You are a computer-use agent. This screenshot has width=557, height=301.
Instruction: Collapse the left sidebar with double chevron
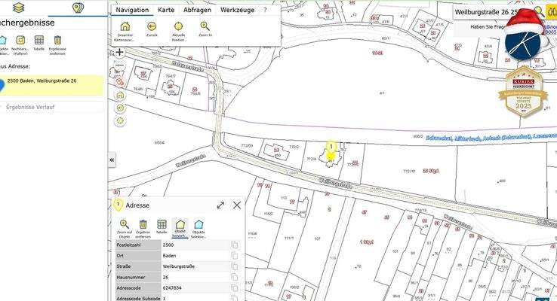click(x=112, y=160)
